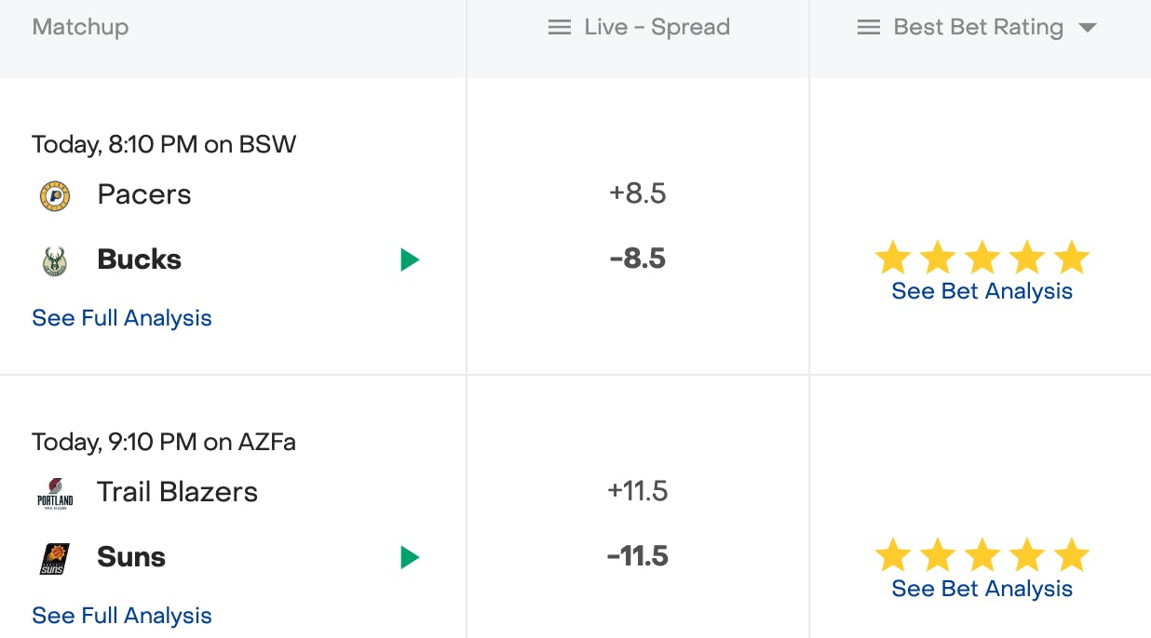Sort by the Matchup column header
Viewport: 1151px width, 638px height.
coord(80,28)
